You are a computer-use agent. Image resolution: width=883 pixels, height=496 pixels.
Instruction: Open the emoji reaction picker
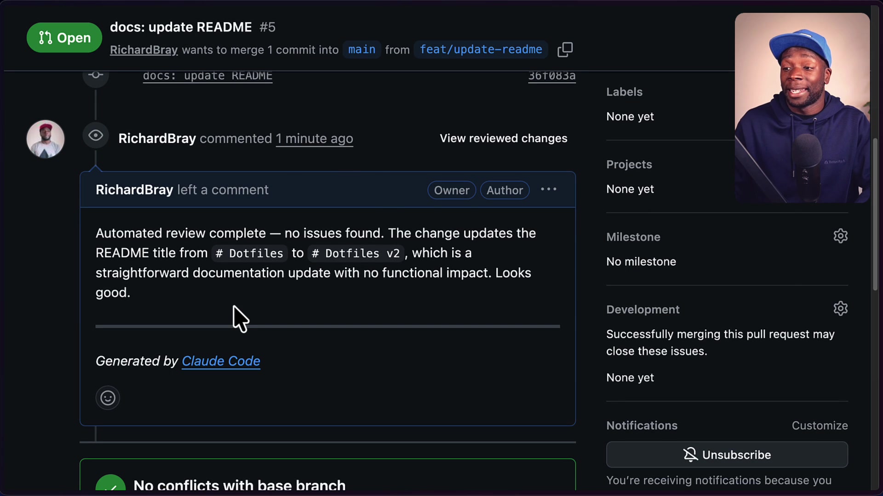click(107, 398)
